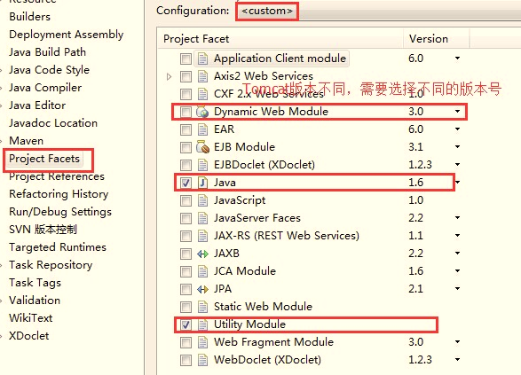Viewport: 521px width, 375px height.
Task: Click the JPA arrows icon
Action: 202,289
